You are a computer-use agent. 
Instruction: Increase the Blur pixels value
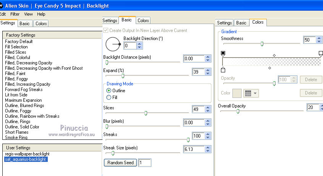click(208, 121)
